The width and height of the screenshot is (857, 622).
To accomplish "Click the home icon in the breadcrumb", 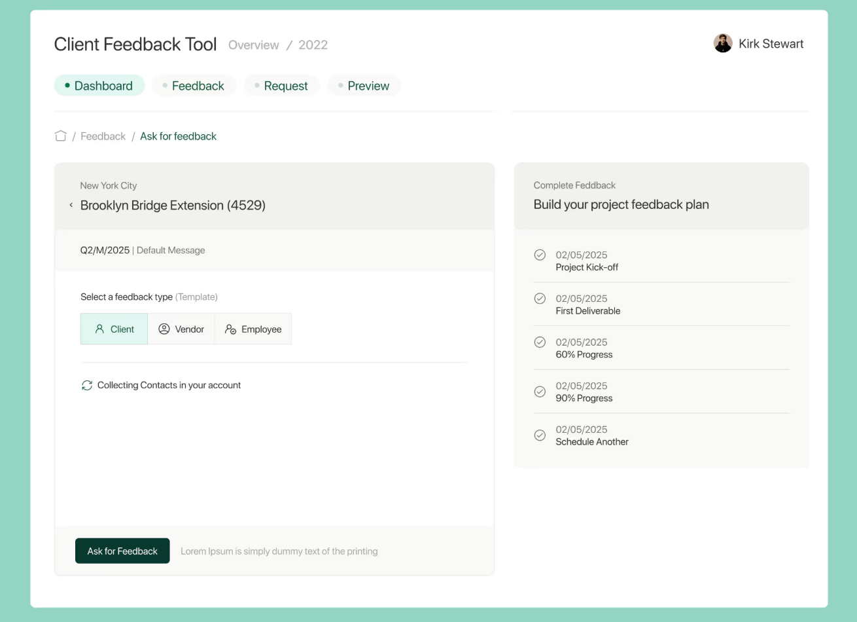I will click(60, 136).
